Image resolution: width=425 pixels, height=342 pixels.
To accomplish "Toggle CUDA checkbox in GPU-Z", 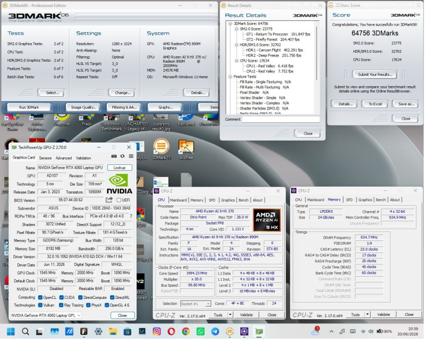I will [x=61, y=298].
